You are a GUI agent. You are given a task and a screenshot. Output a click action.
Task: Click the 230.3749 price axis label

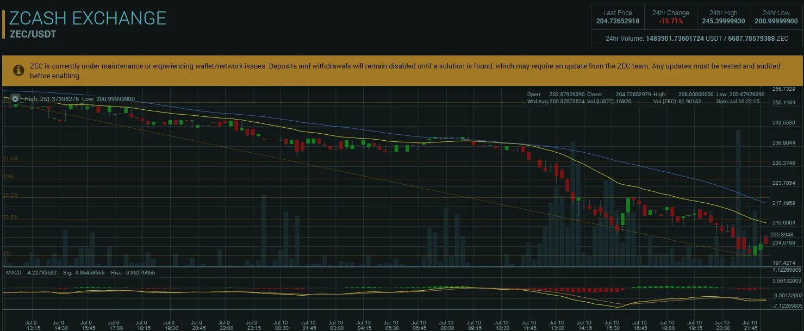[x=784, y=163]
